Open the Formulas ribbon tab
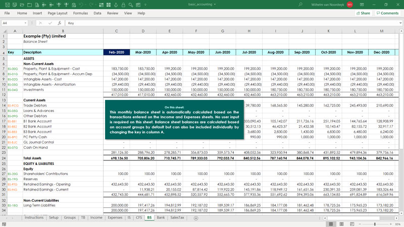Image resolution: width=404 pixels, height=227 pixels. click(80, 13)
